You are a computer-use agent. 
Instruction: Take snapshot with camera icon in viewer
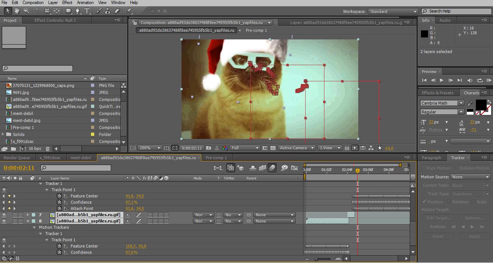point(209,148)
